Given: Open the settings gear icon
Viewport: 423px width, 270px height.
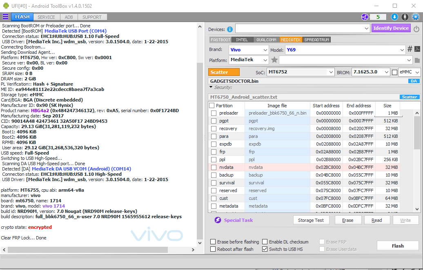Looking at the screenshot, I should 416,17.
